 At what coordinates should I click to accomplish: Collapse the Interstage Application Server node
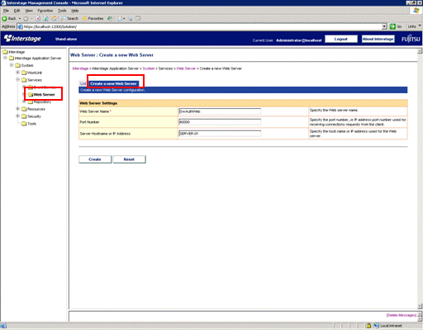pyautogui.click(x=5, y=58)
